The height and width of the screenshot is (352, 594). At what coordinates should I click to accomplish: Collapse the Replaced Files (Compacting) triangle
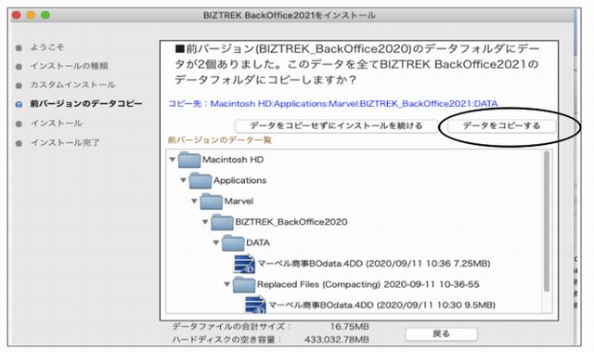[x=227, y=284]
